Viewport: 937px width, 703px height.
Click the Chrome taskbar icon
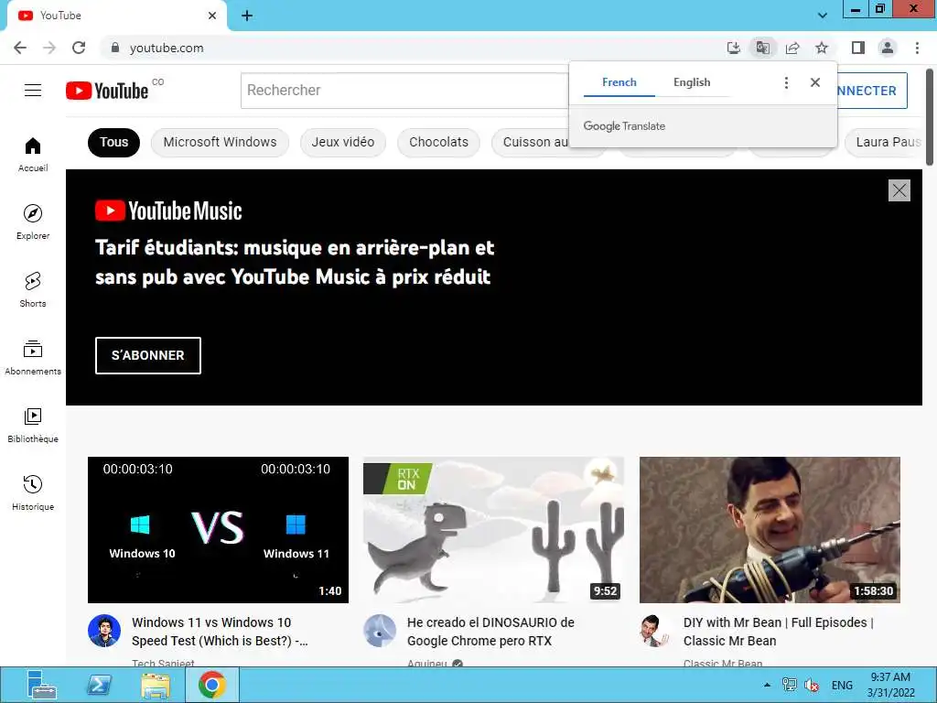[212, 685]
